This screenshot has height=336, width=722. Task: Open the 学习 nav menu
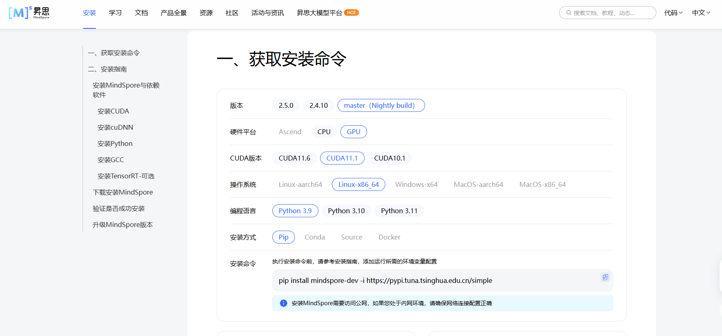coord(115,13)
